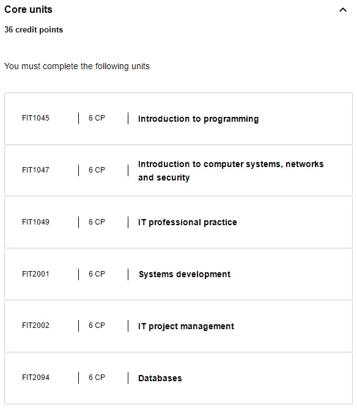This screenshot has height=413, width=357.
Task: Click 6 CP label in FIT1045 row
Action: pyautogui.click(x=97, y=118)
